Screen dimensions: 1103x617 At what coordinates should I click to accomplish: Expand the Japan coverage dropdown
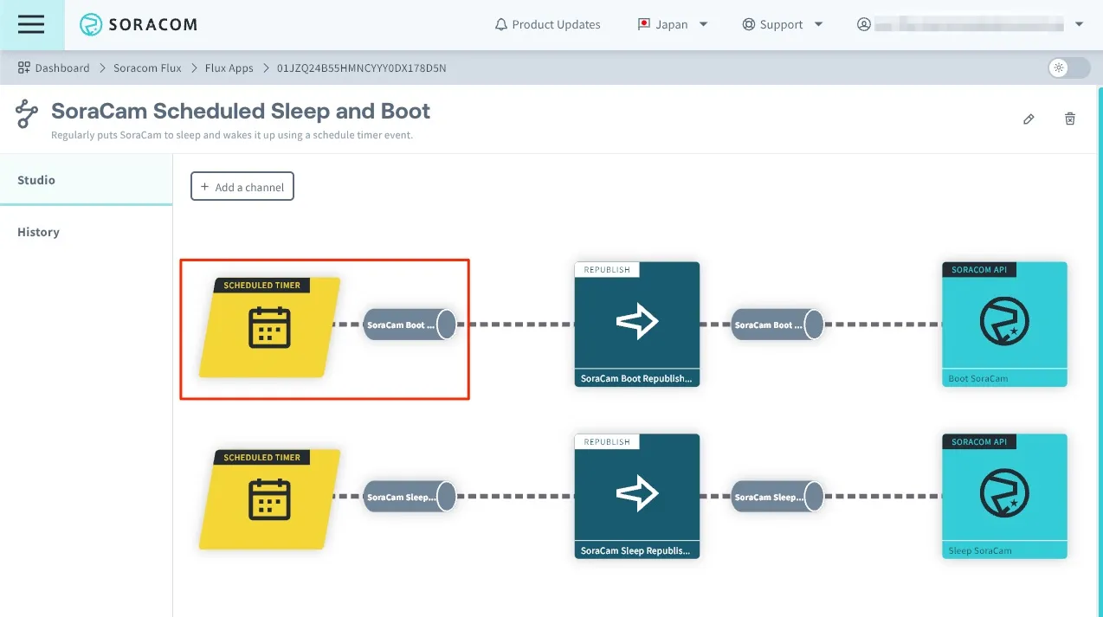tap(673, 24)
